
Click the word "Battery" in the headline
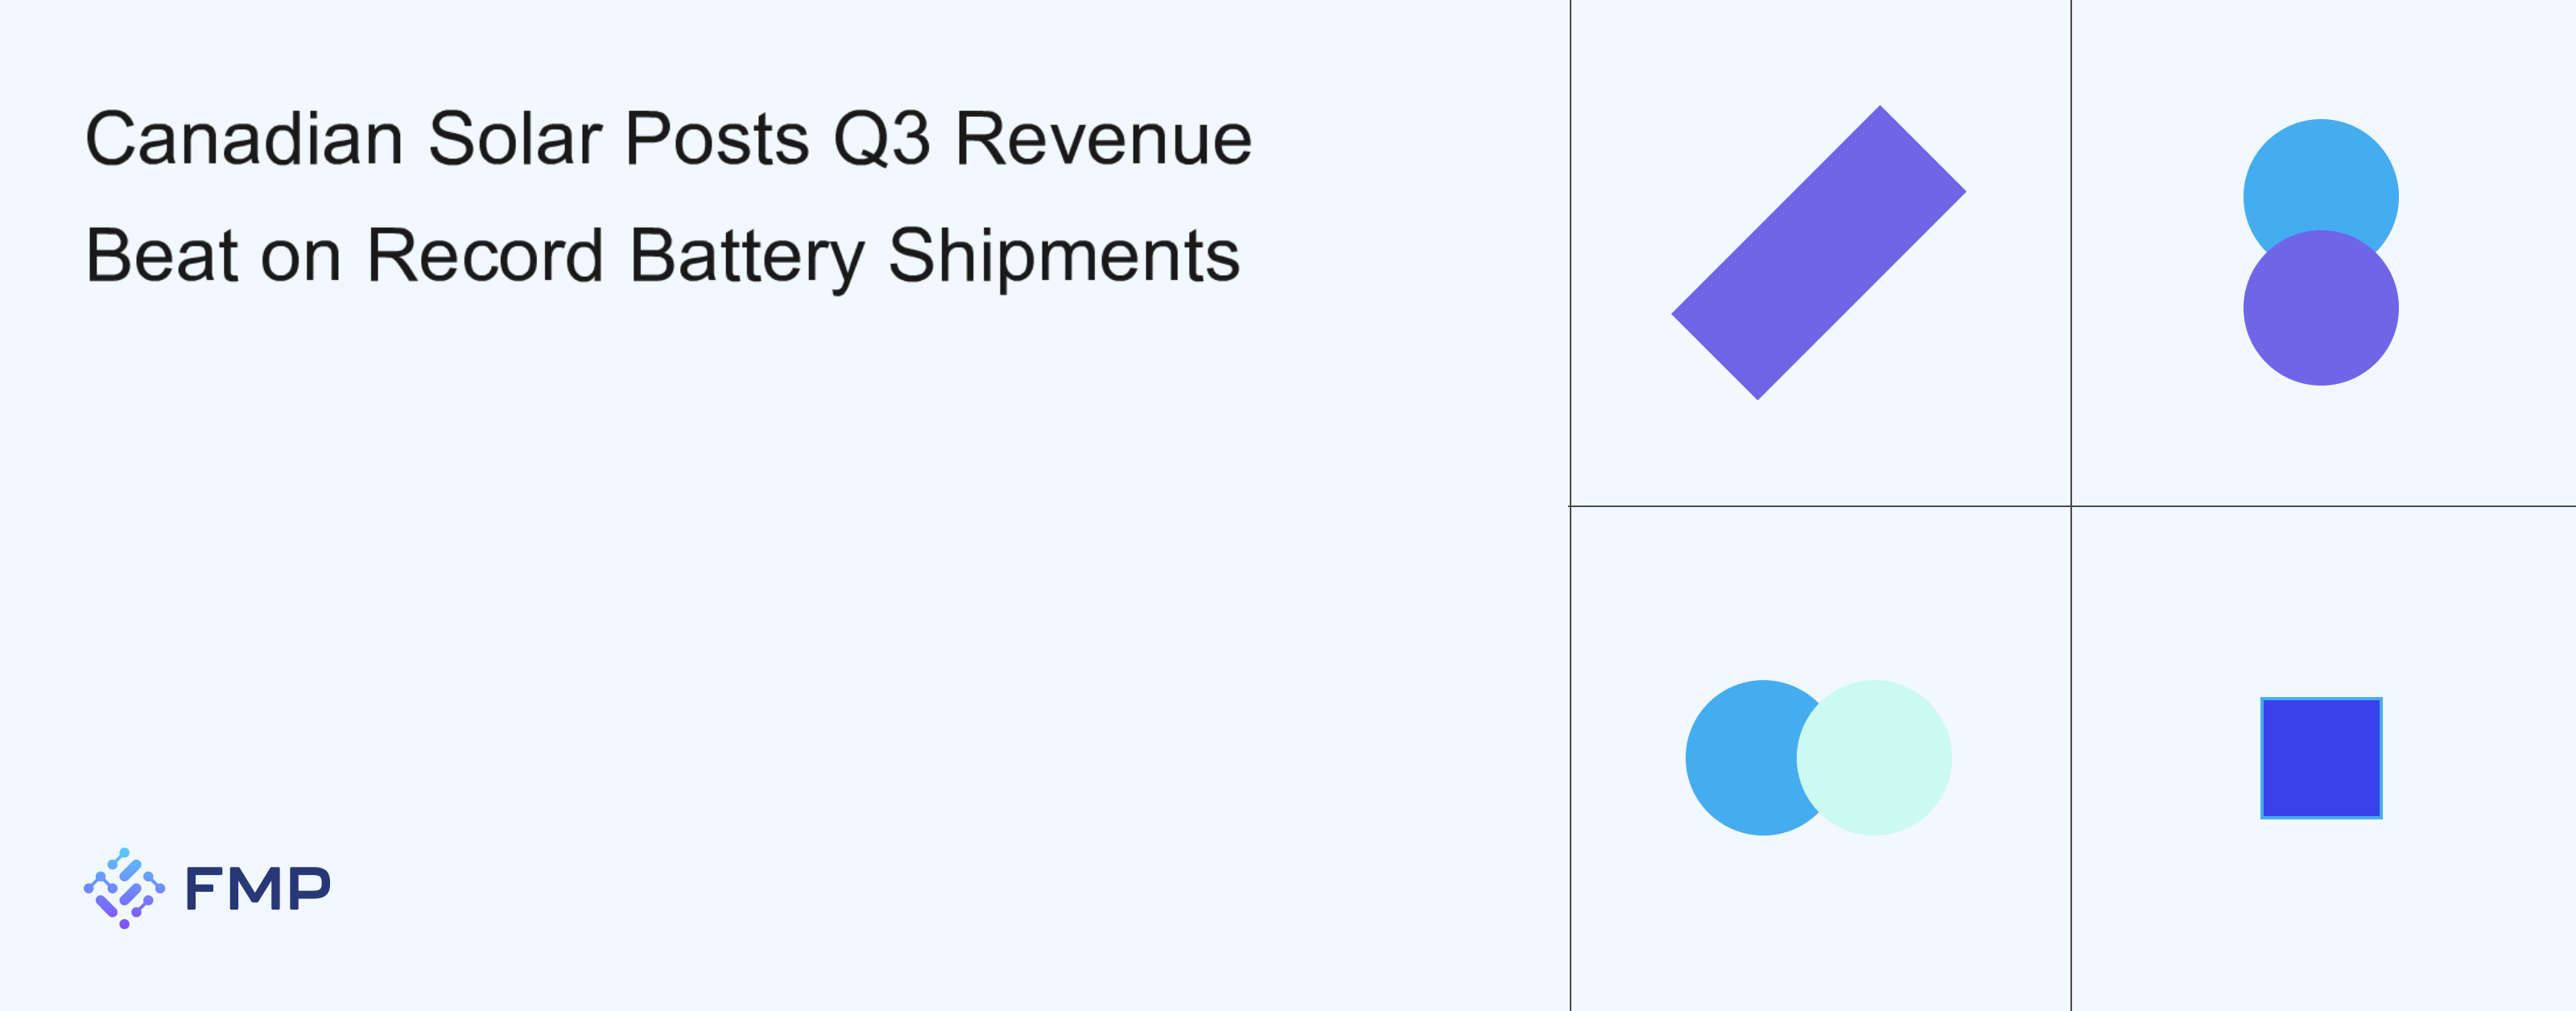click(x=746, y=256)
